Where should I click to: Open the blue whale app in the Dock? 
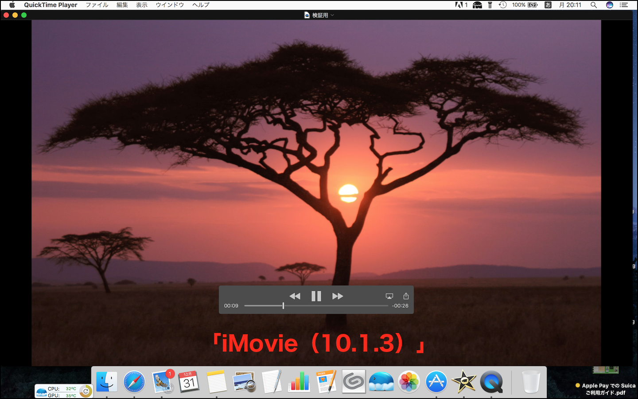click(381, 382)
